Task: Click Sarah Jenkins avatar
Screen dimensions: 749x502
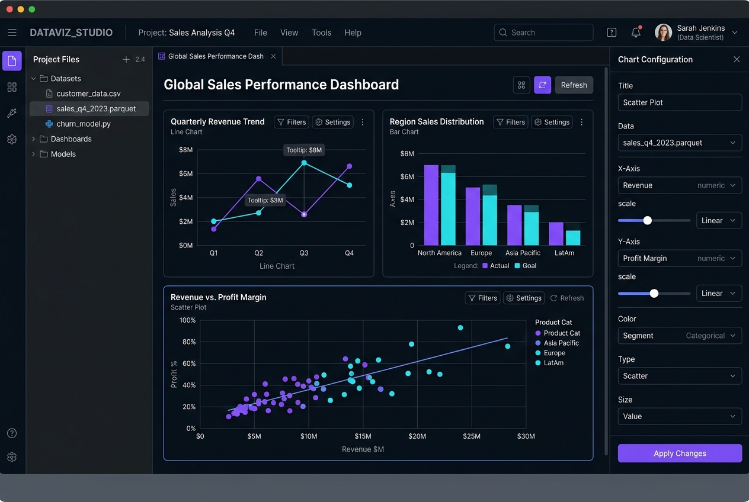Action: tap(663, 33)
